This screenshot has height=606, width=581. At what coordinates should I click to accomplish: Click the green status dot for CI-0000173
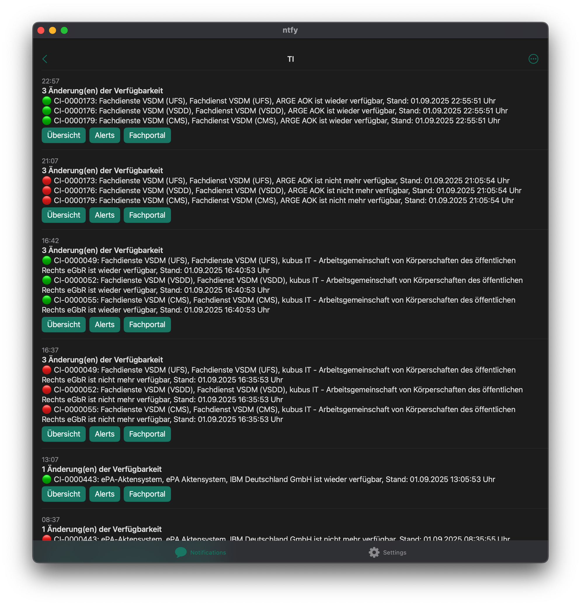[x=46, y=101]
